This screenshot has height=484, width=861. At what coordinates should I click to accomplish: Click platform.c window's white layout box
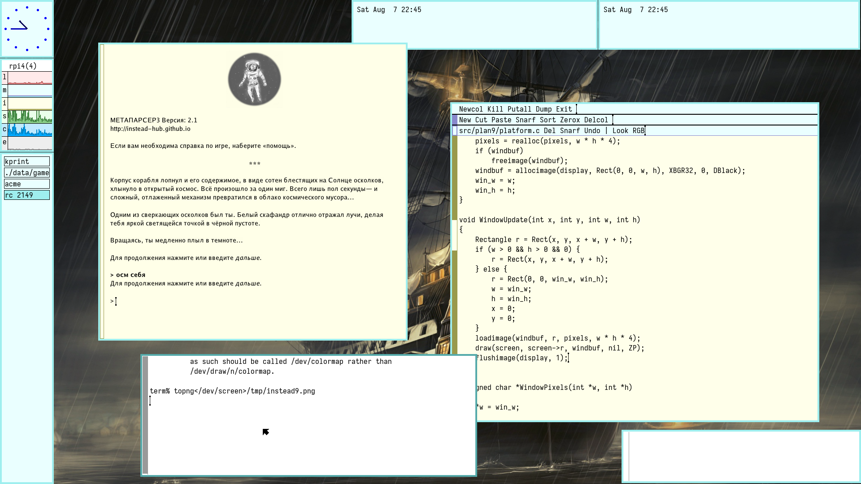pyautogui.click(x=455, y=130)
